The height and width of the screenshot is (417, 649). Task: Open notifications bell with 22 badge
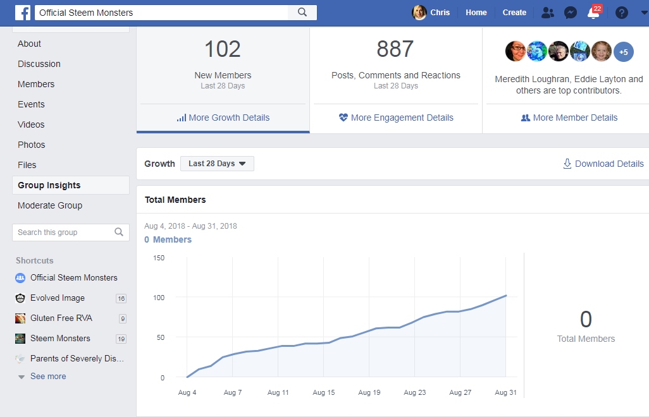click(593, 12)
